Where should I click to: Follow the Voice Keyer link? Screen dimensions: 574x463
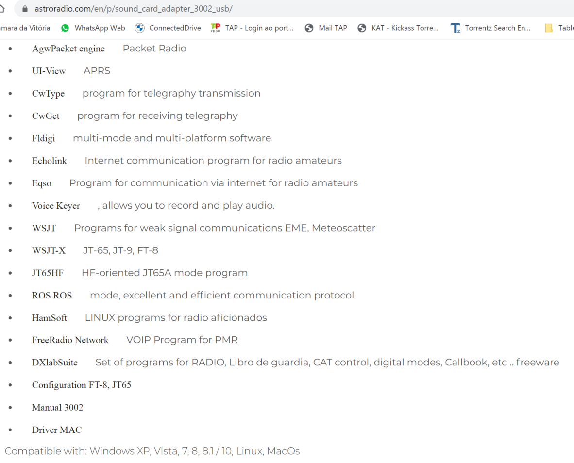point(56,206)
